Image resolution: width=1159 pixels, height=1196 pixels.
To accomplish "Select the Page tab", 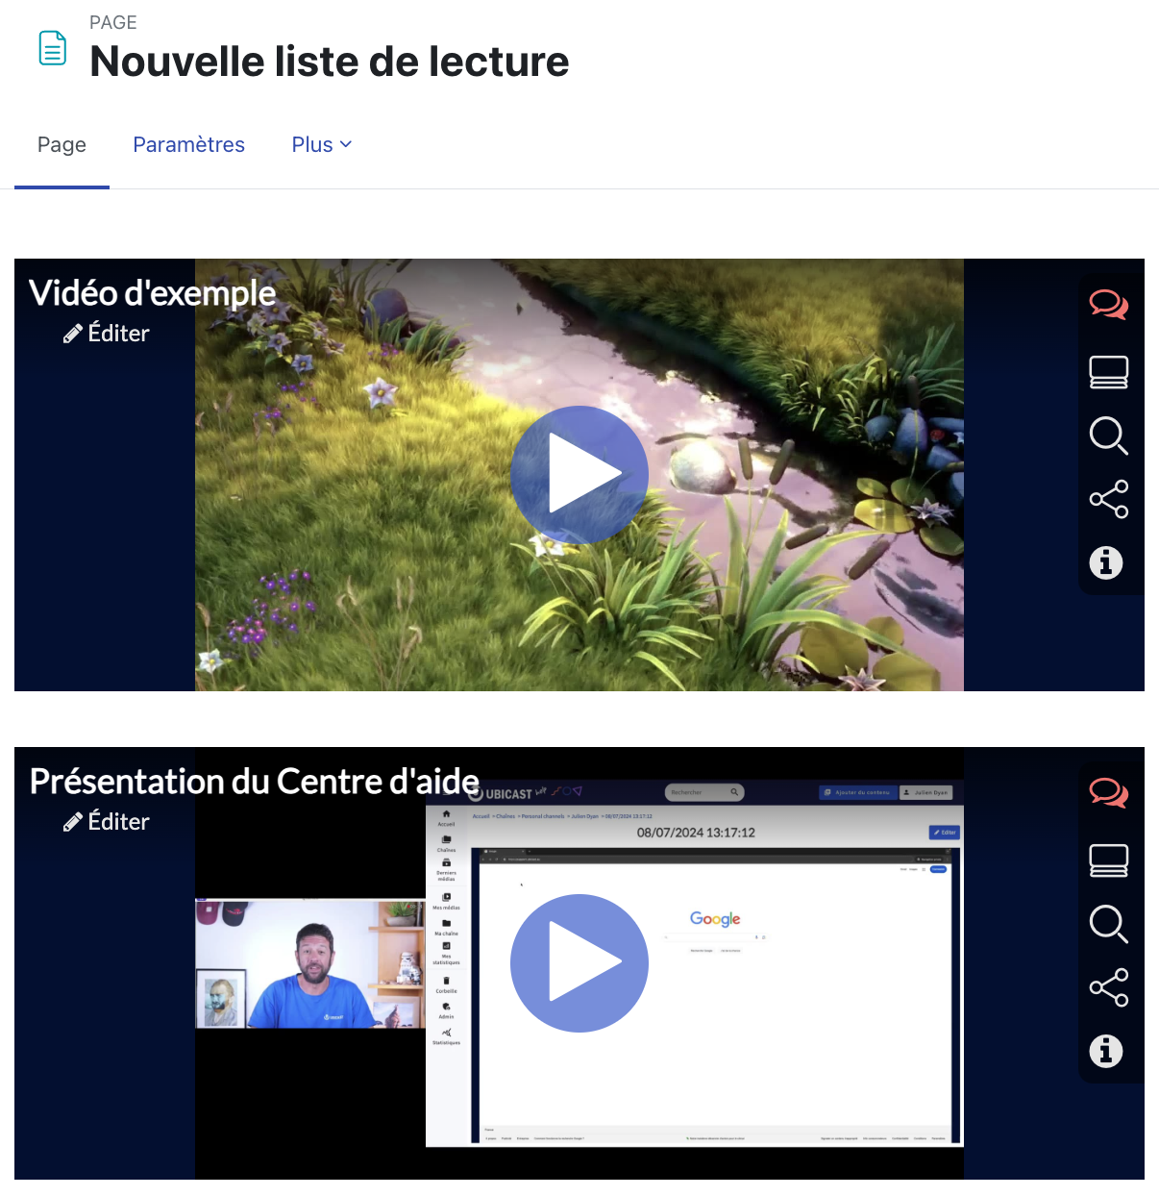I will pyautogui.click(x=62, y=145).
